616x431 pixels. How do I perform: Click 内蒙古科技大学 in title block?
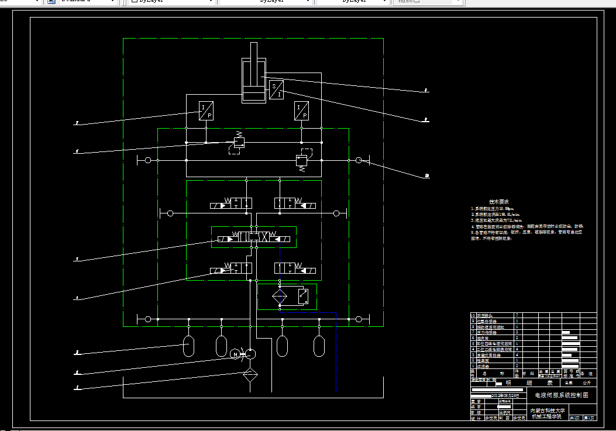coord(548,410)
